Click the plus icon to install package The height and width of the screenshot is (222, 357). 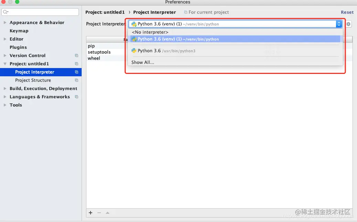click(x=91, y=213)
